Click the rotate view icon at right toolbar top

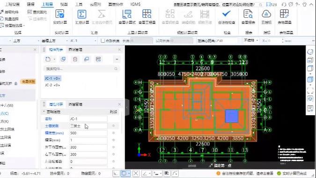(310, 52)
